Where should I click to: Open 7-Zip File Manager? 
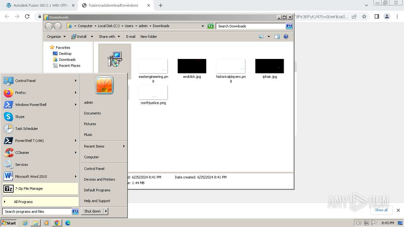(40, 189)
